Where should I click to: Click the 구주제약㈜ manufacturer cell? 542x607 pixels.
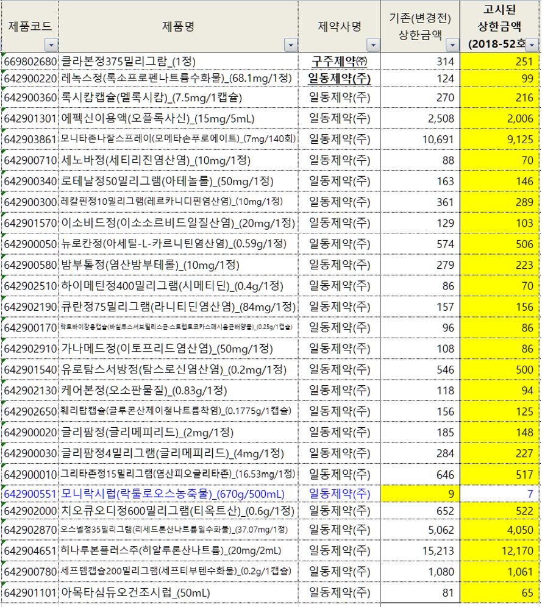(x=340, y=62)
